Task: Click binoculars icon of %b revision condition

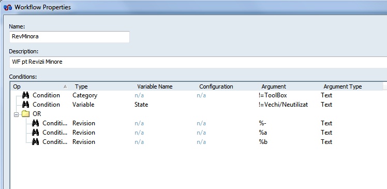Action: tap(35, 142)
